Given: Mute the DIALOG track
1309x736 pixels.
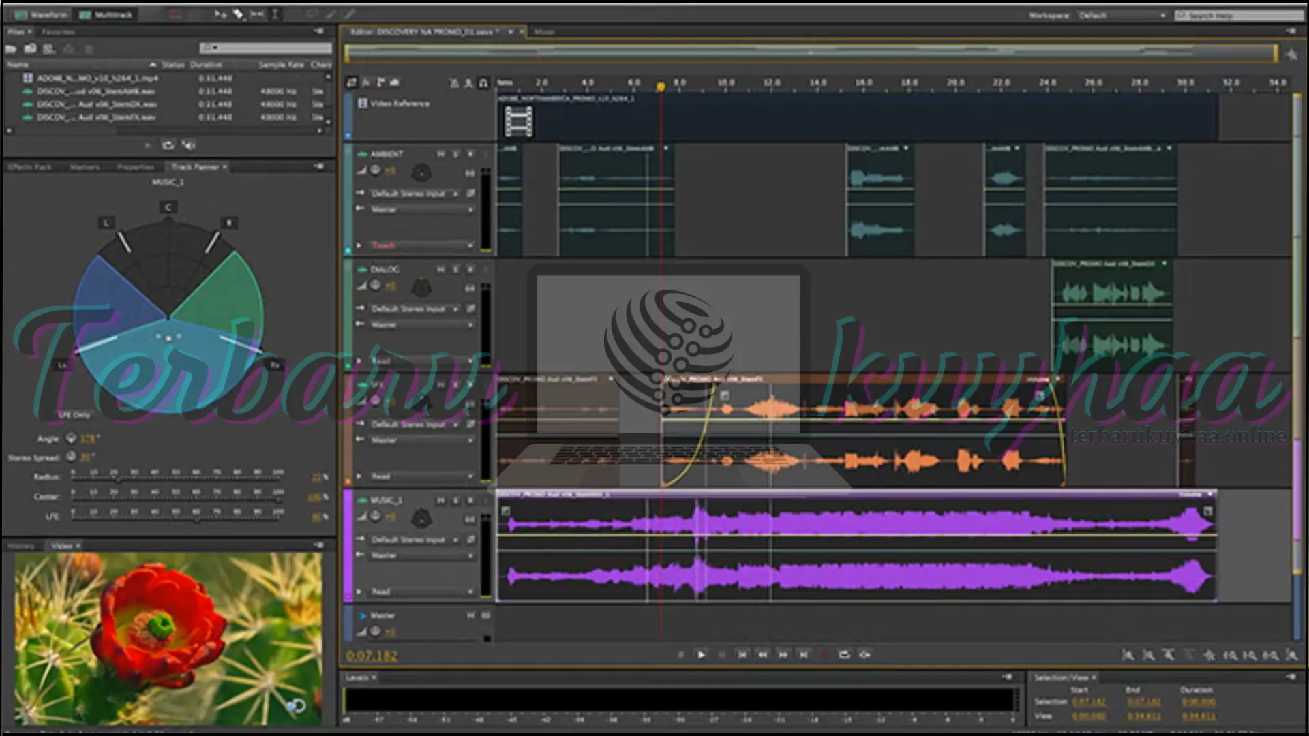Looking at the screenshot, I should (441, 269).
